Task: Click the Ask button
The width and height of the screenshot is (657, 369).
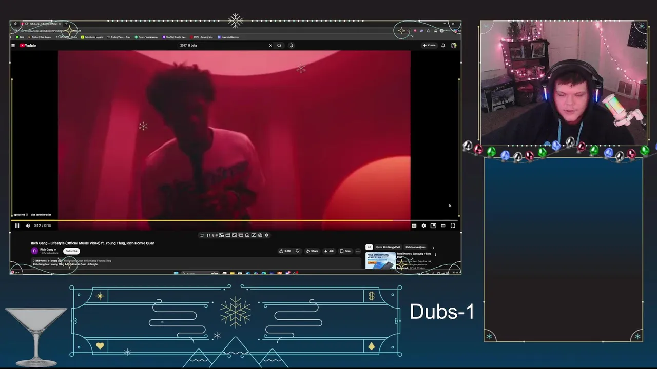Action: click(x=329, y=251)
